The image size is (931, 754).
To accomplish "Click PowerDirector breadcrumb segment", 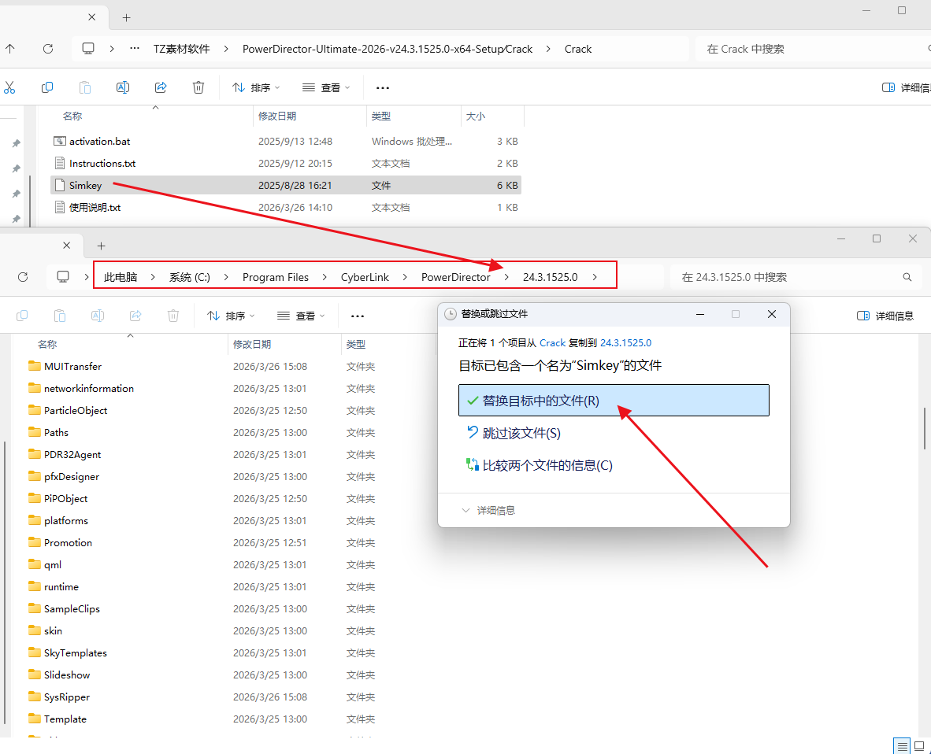I will (455, 277).
